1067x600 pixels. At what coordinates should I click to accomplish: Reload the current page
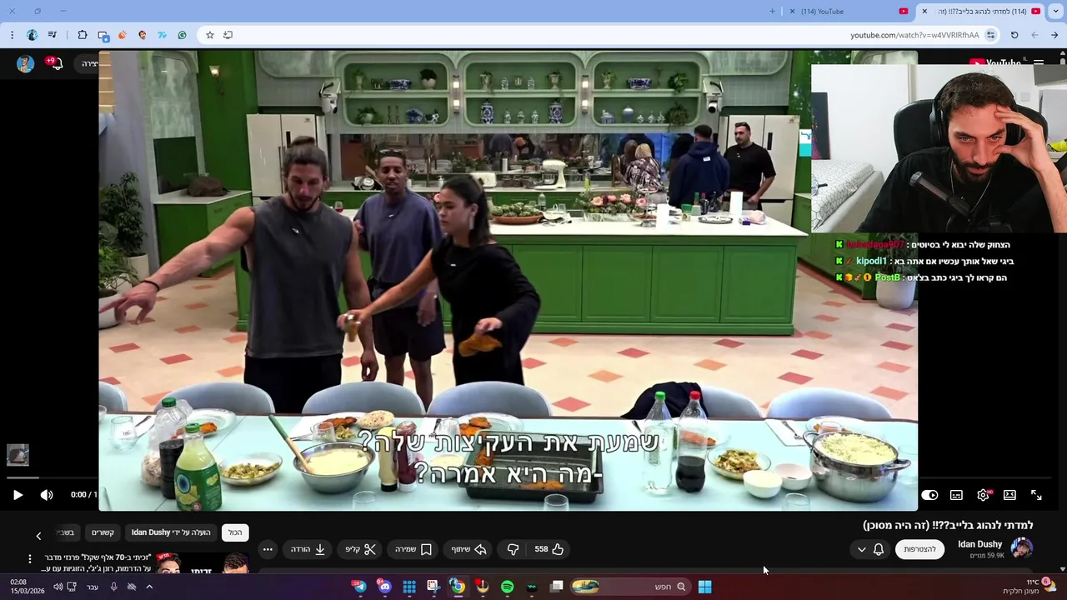[x=1014, y=35]
